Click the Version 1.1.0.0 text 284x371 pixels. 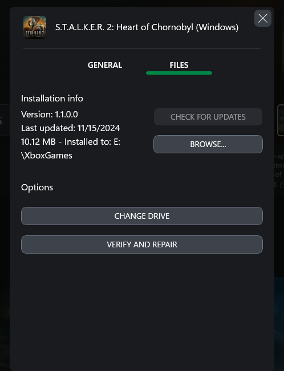pyautogui.click(x=50, y=115)
